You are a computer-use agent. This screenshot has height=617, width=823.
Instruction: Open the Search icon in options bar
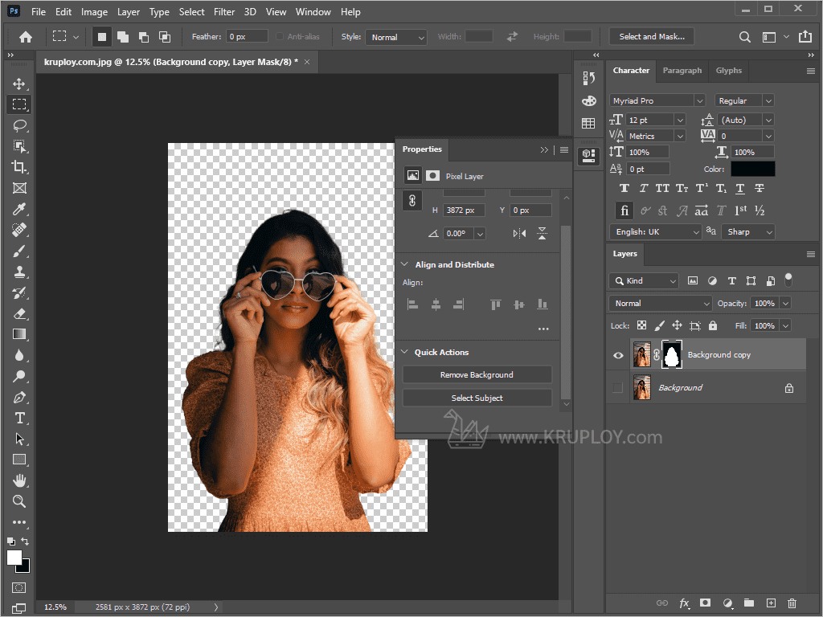tap(744, 37)
